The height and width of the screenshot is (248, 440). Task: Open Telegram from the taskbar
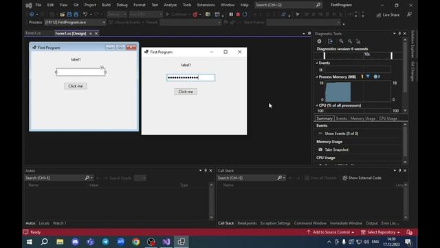pos(105,242)
